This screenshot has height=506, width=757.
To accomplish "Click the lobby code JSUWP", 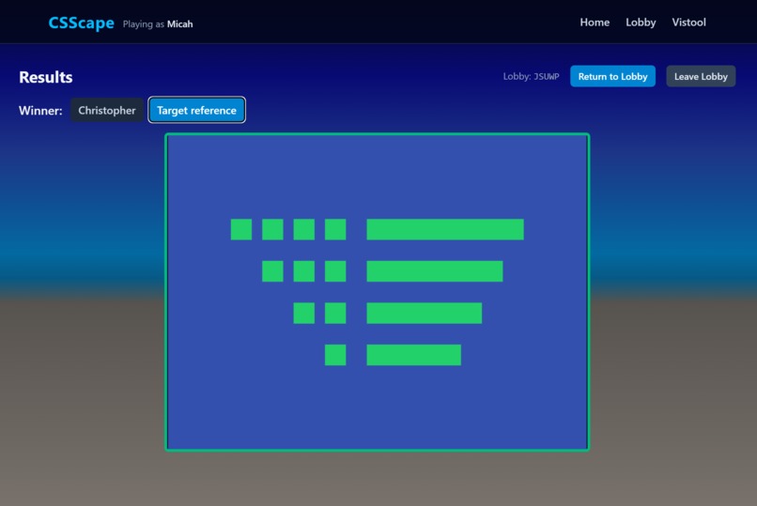I will coord(546,76).
